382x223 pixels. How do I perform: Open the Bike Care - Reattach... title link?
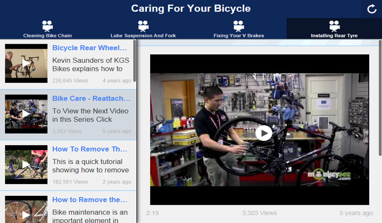(91, 98)
